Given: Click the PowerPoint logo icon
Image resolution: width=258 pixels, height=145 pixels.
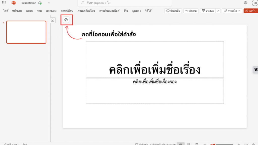Looking at the screenshot, I should pyautogui.click(x=14, y=3).
